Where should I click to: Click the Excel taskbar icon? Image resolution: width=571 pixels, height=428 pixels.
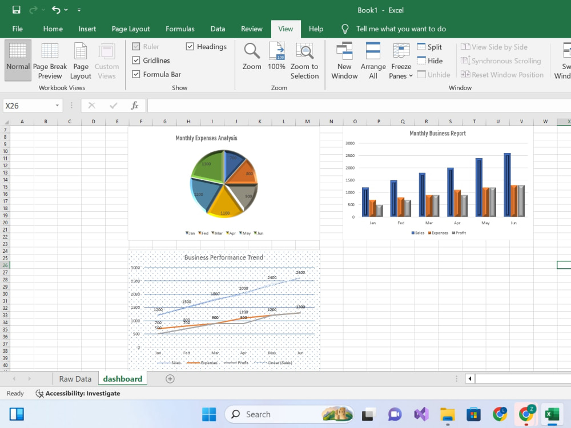[552, 414]
